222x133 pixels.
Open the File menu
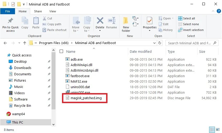click(x=8, y=11)
